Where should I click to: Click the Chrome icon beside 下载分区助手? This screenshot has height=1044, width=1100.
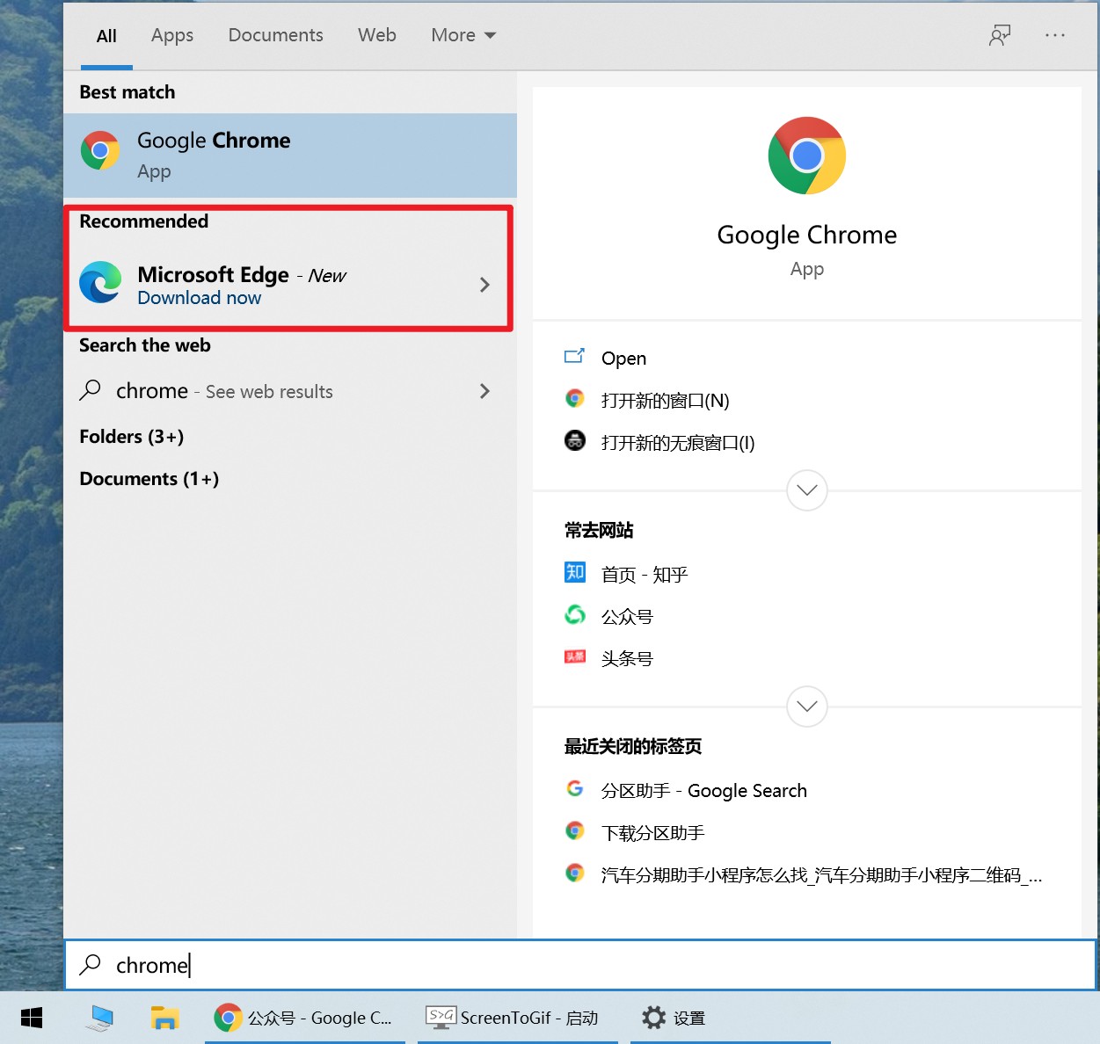point(575,830)
